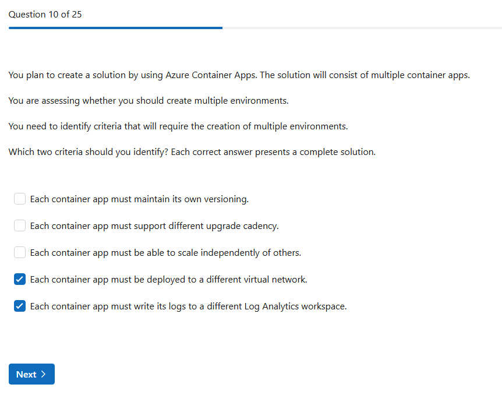Click the label text about upgrade cadency

coord(154,226)
